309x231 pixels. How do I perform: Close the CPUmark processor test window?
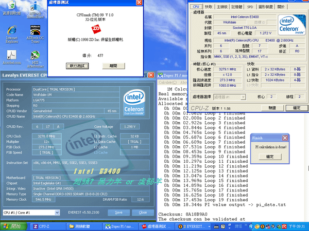tap(139, 2)
